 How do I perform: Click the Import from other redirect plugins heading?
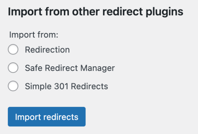pyautogui.click(x=95, y=12)
